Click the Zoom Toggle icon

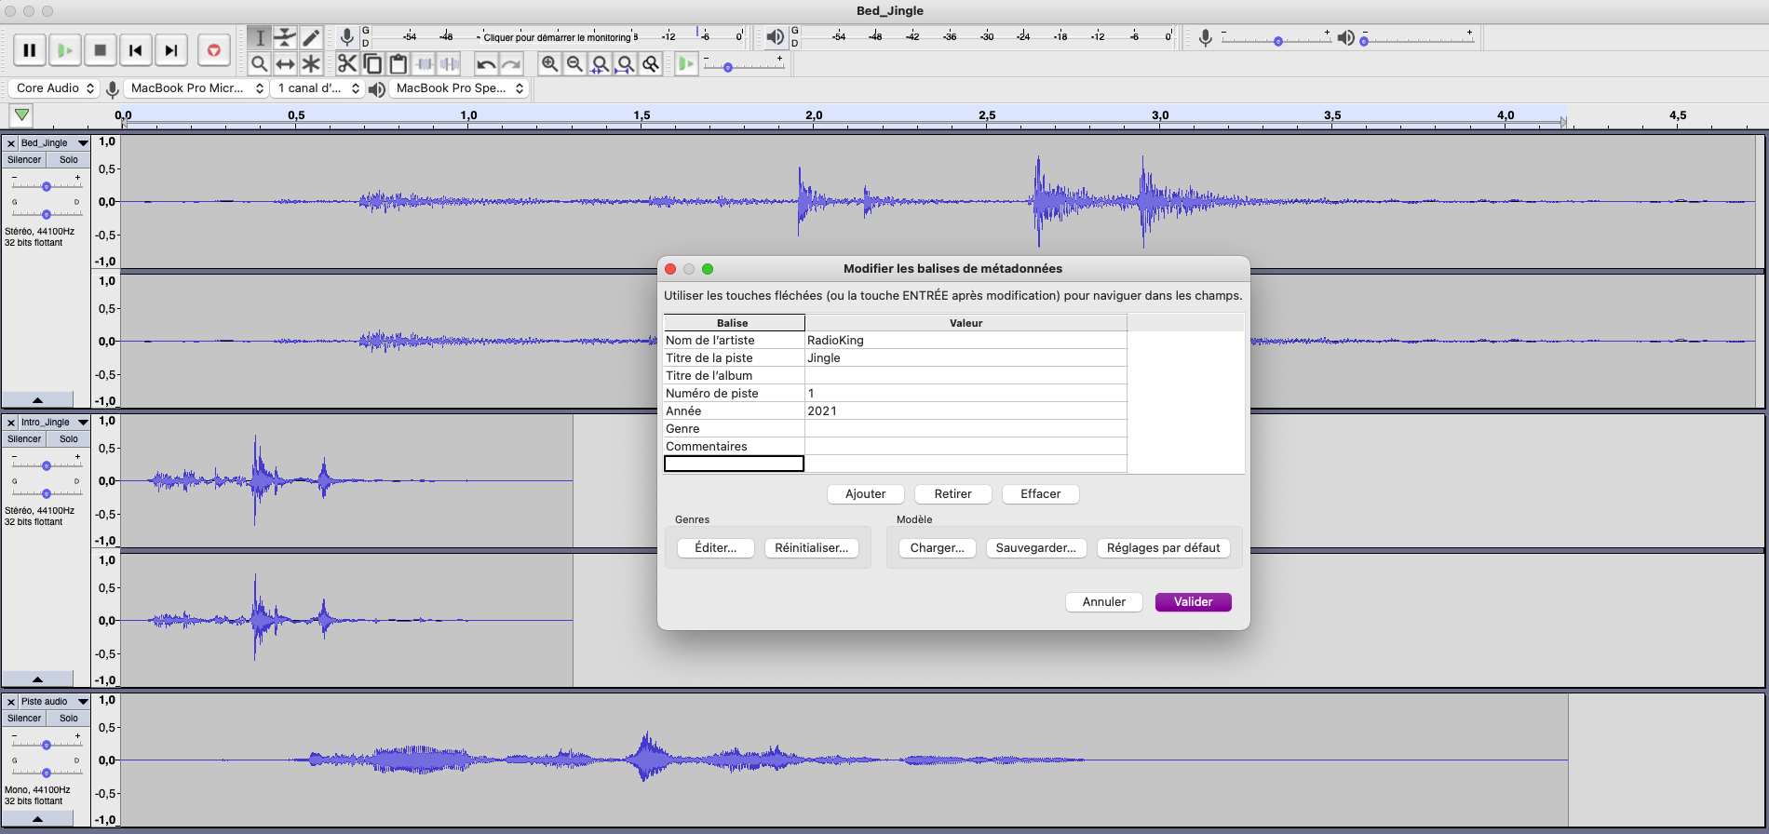pyautogui.click(x=651, y=63)
